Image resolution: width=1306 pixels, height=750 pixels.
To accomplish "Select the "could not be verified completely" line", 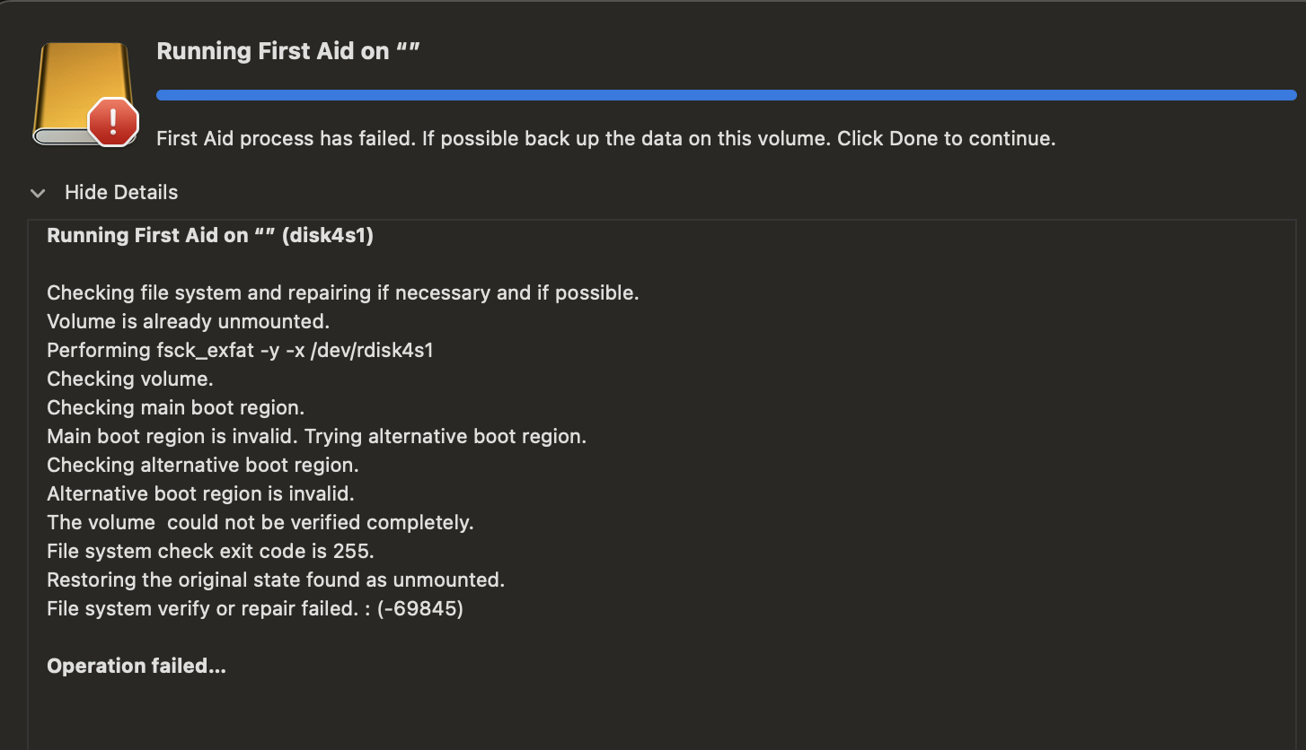I will pyautogui.click(x=260, y=522).
